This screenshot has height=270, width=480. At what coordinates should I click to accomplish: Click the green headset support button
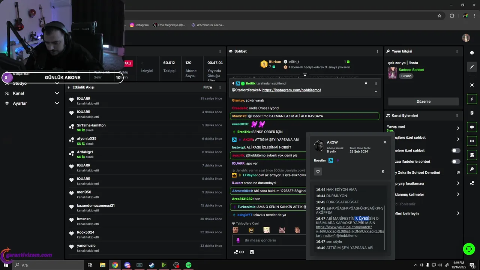[468, 248]
